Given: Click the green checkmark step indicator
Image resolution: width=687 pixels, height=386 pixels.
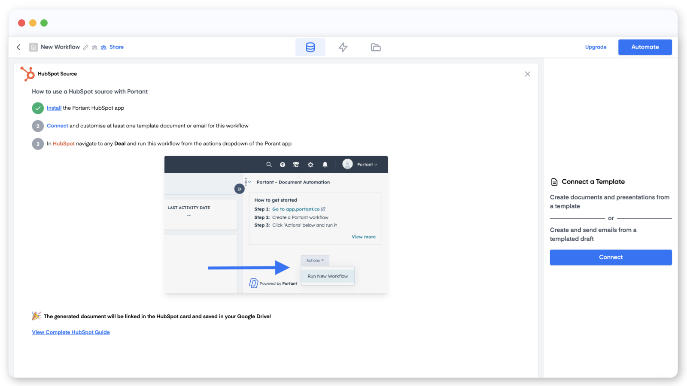Looking at the screenshot, I should point(38,108).
